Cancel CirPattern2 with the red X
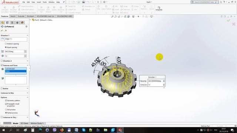Image resolution: width=237 pixels, height=133 pixels. tap(6, 30)
